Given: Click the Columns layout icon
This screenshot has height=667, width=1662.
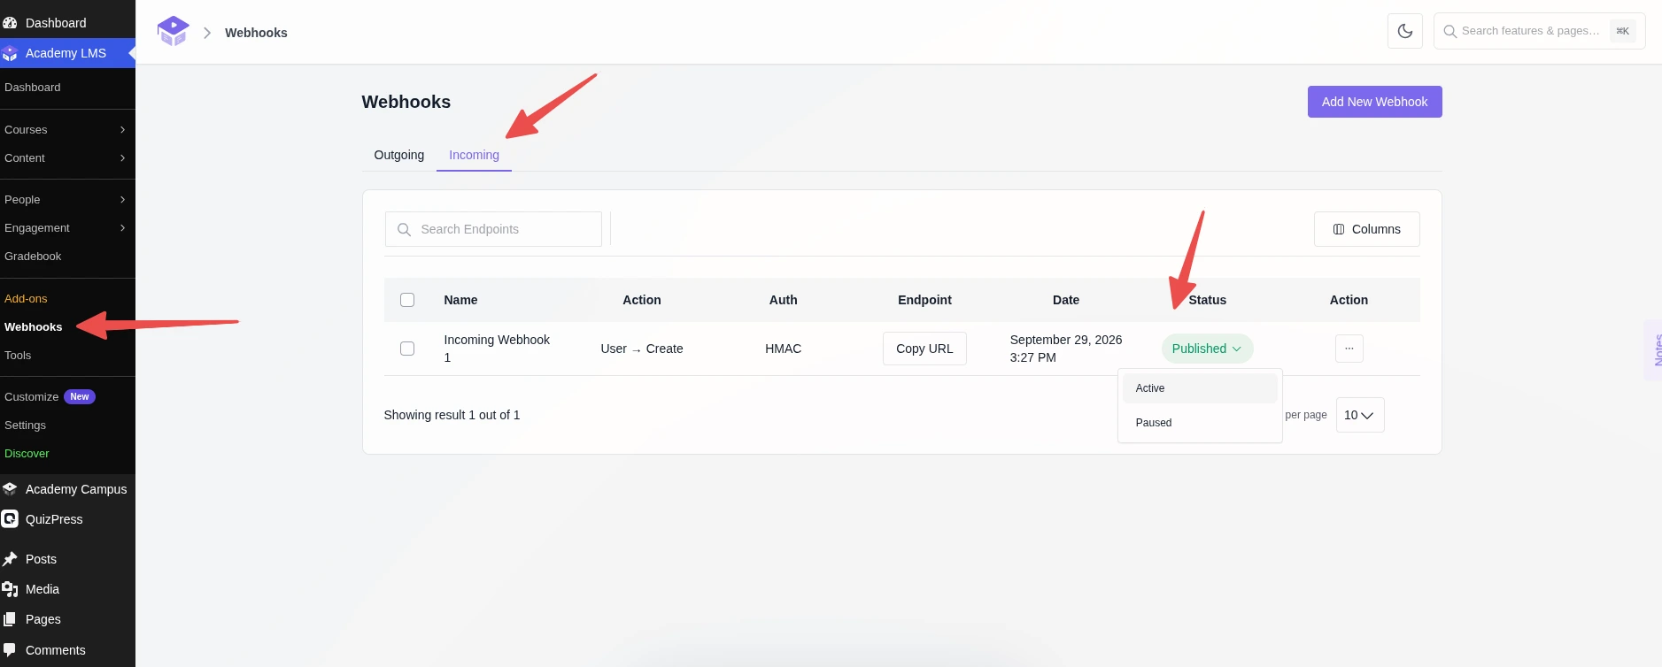Looking at the screenshot, I should point(1339,229).
